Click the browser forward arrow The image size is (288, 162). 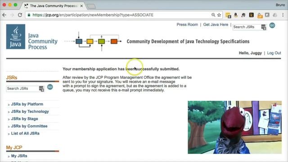click(x=12, y=15)
